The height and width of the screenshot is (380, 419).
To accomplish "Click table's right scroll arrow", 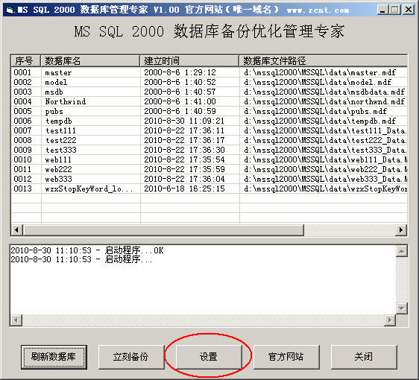I will 401,230.
